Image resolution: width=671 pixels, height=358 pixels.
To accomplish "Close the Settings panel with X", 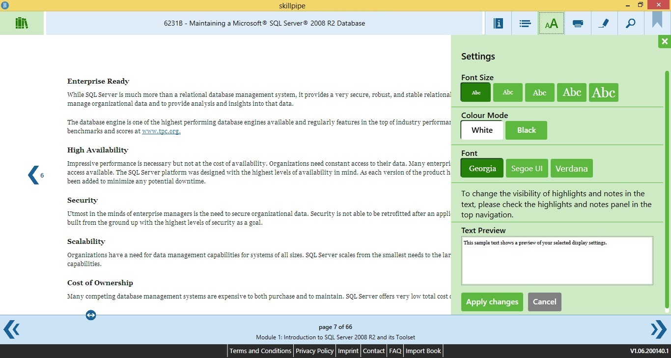I will [x=665, y=42].
